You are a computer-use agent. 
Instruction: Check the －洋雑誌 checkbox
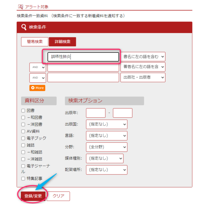(x=23, y=159)
